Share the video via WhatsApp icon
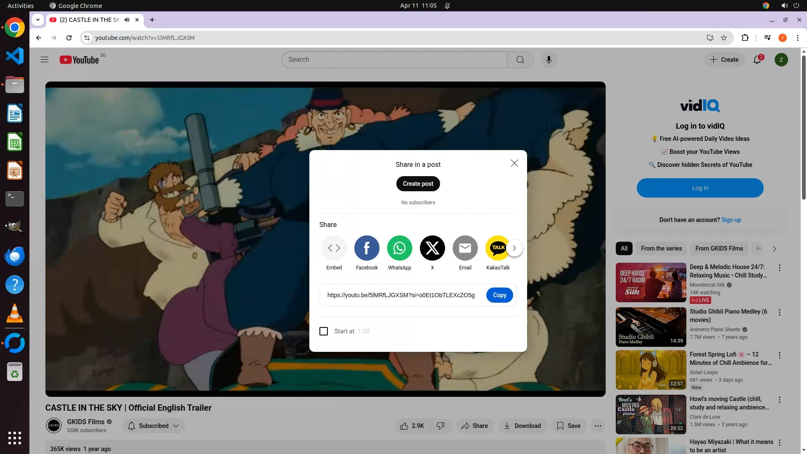The width and height of the screenshot is (807, 454). [399, 248]
